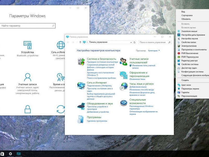The width and height of the screenshot is (209, 157).
Task: Open the padlock privacy tile in Параметры Windows
Action: tap(28, 109)
